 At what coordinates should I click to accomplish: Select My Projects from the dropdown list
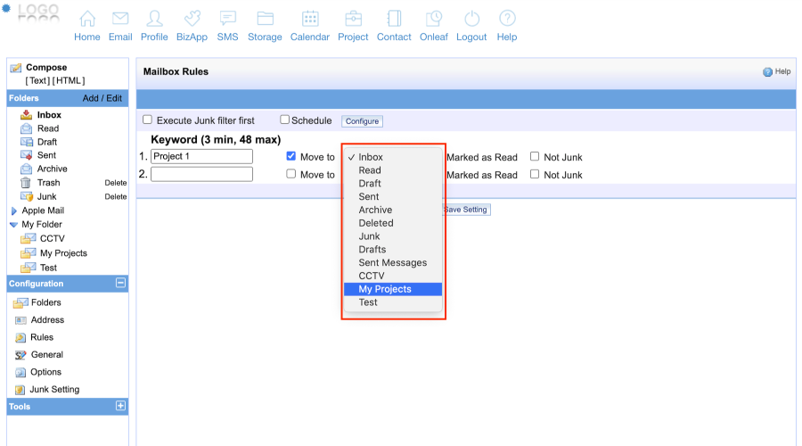coord(385,289)
